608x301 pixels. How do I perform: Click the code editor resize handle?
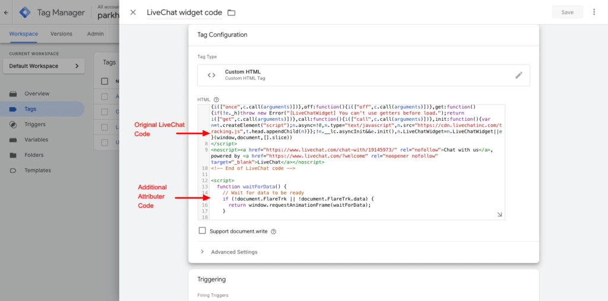pos(499,214)
